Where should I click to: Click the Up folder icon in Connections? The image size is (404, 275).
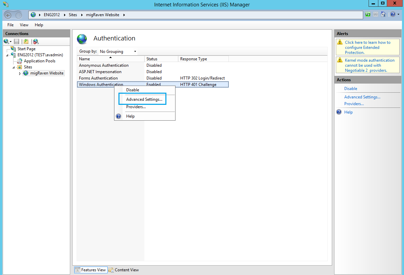coord(26,41)
